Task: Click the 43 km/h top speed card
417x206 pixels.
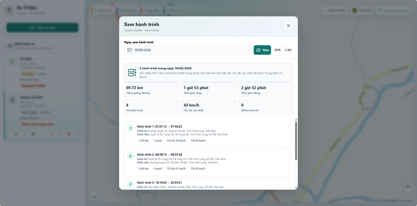Action: coord(208,107)
